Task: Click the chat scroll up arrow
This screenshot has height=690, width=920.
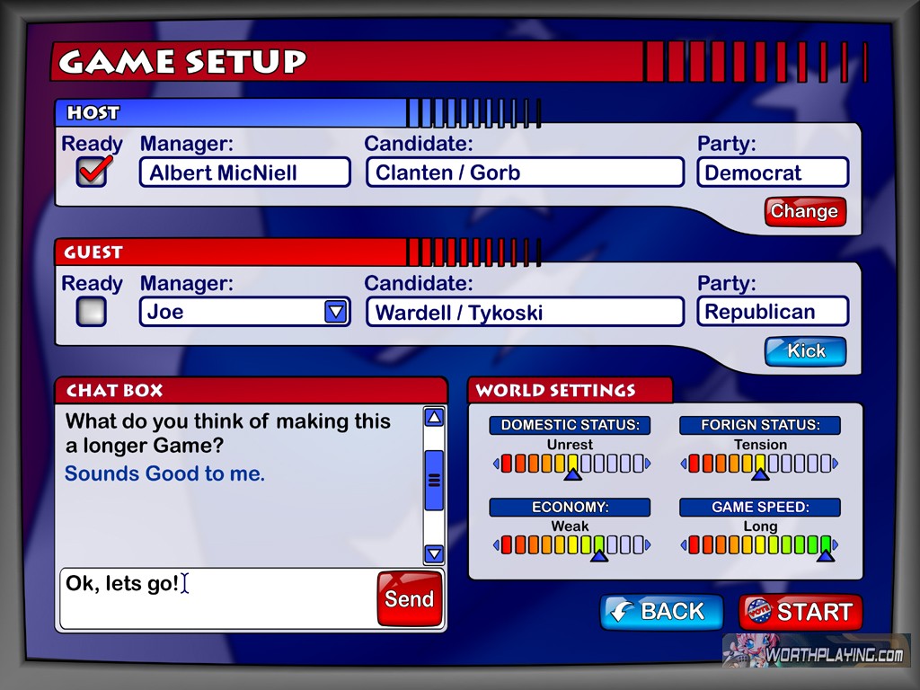Action: point(434,417)
